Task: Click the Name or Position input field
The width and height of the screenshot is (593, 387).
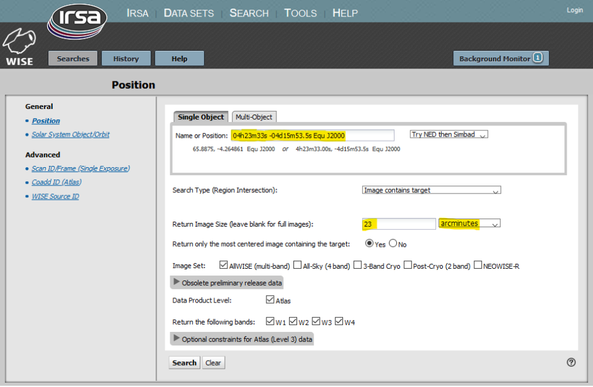Action: pos(312,135)
